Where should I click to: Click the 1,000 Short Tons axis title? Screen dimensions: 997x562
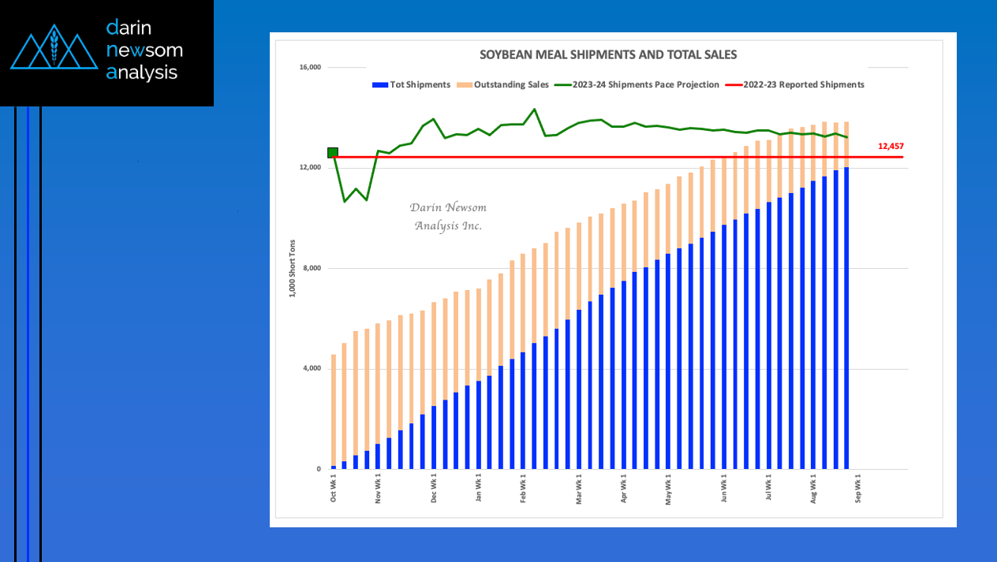tap(292, 268)
